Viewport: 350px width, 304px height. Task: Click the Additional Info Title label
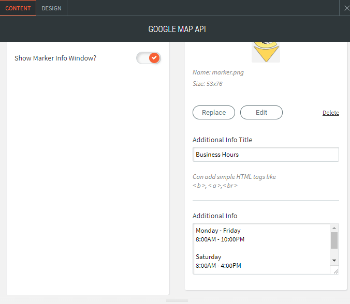[222, 140]
